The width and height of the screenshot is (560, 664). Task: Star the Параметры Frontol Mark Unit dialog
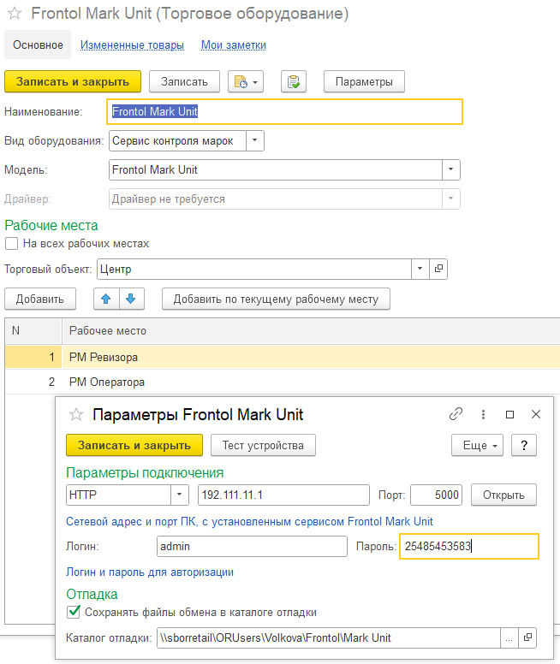click(76, 415)
